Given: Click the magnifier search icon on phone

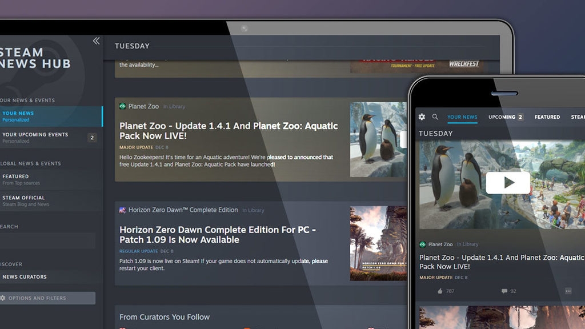Looking at the screenshot, I should pyautogui.click(x=435, y=117).
